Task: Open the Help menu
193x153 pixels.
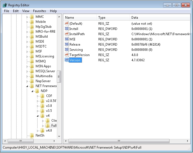Action: 53,11
